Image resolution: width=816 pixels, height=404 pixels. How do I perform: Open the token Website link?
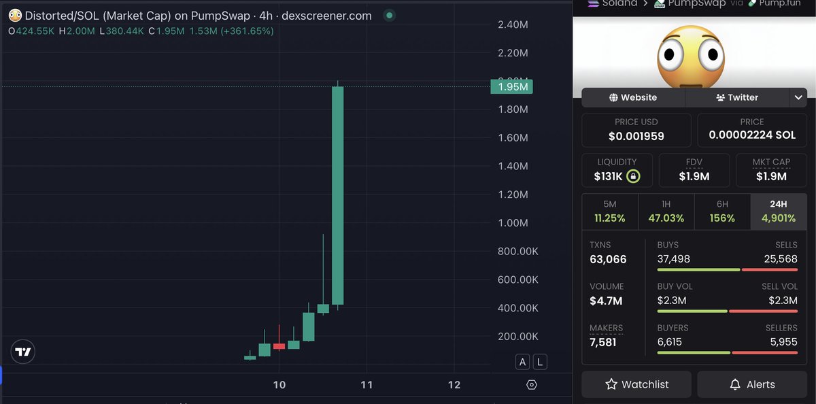click(633, 97)
